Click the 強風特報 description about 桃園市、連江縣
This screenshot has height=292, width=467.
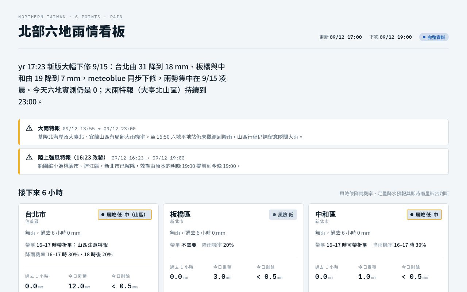click(140, 166)
